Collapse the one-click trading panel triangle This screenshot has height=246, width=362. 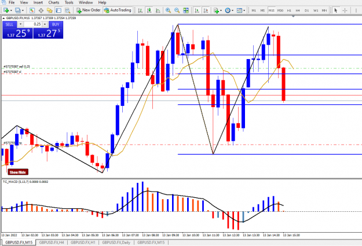coord(3,18)
